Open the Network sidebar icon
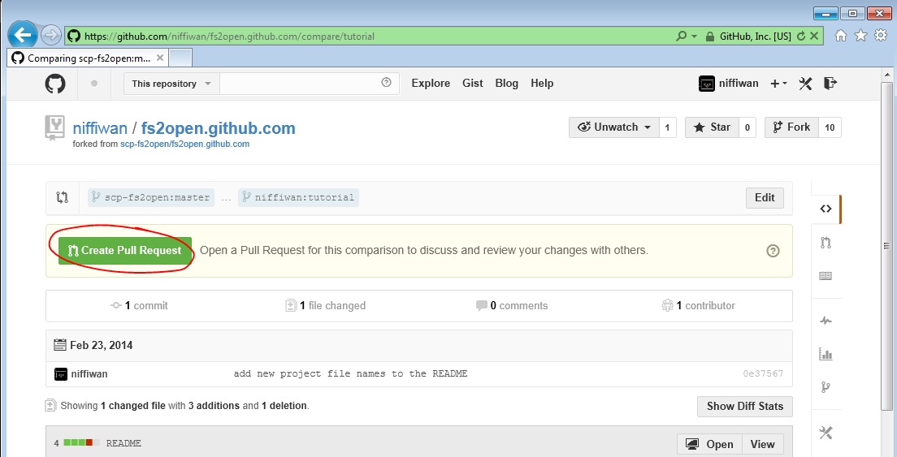The image size is (897, 457). pos(825,387)
